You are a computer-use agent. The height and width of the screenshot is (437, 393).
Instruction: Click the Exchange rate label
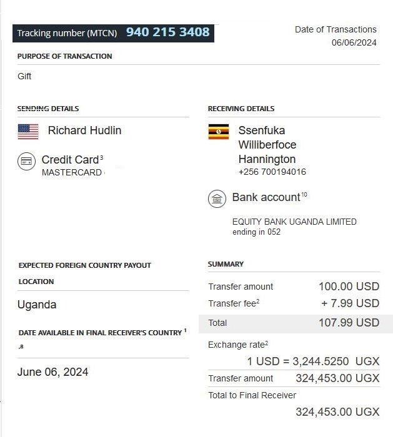point(237,345)
